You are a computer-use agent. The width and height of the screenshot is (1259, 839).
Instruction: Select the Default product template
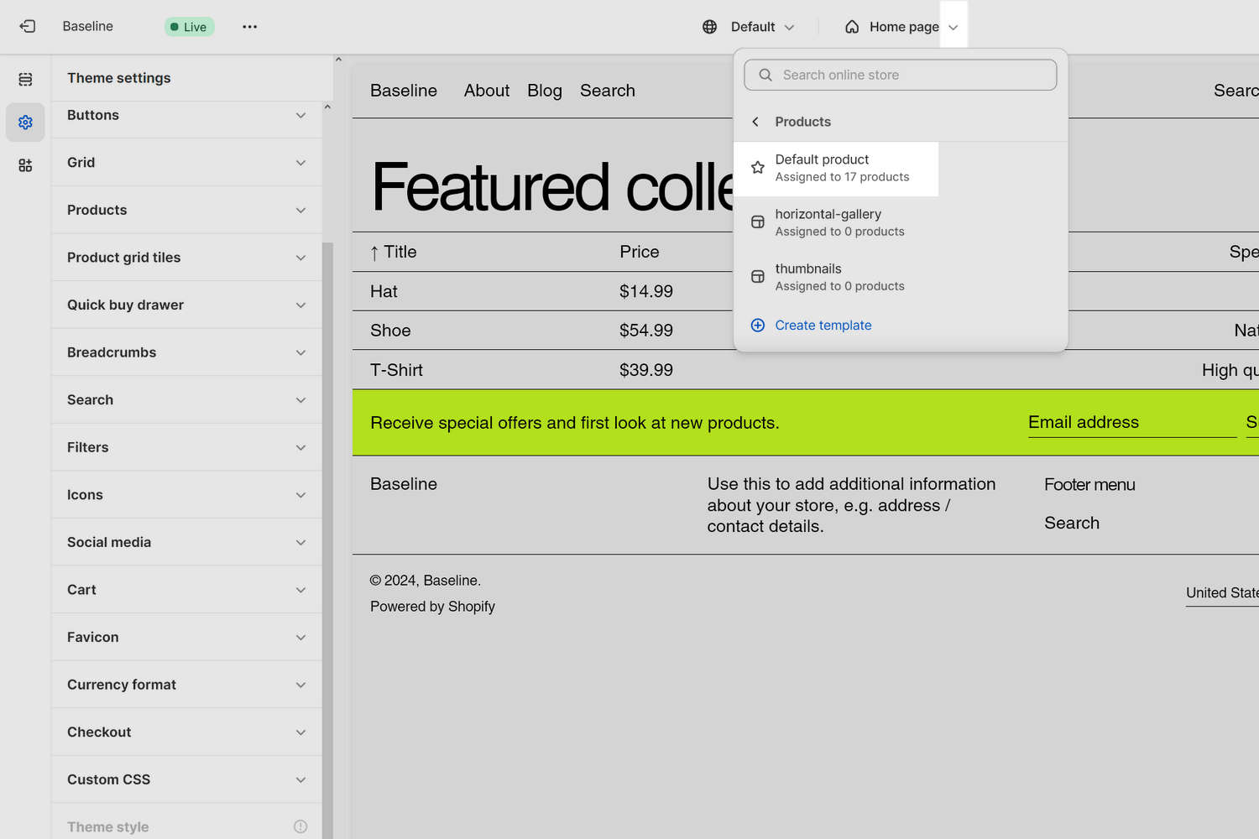pyautogui.click(x=837, y=168)
